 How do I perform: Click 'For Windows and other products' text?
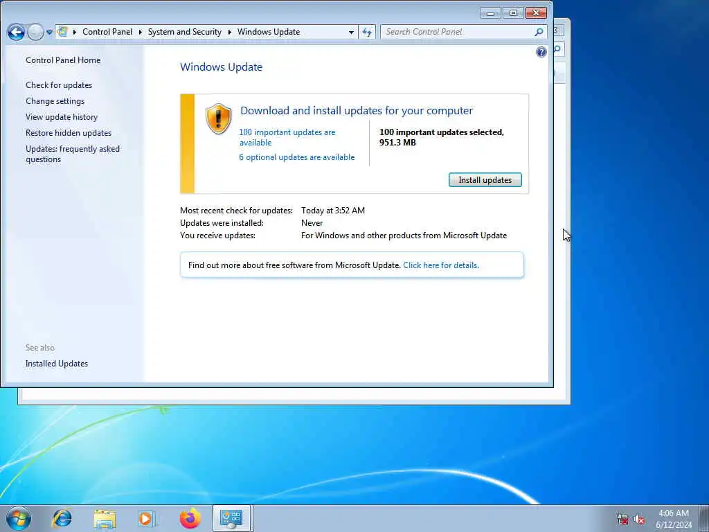(x=404, y=236)
